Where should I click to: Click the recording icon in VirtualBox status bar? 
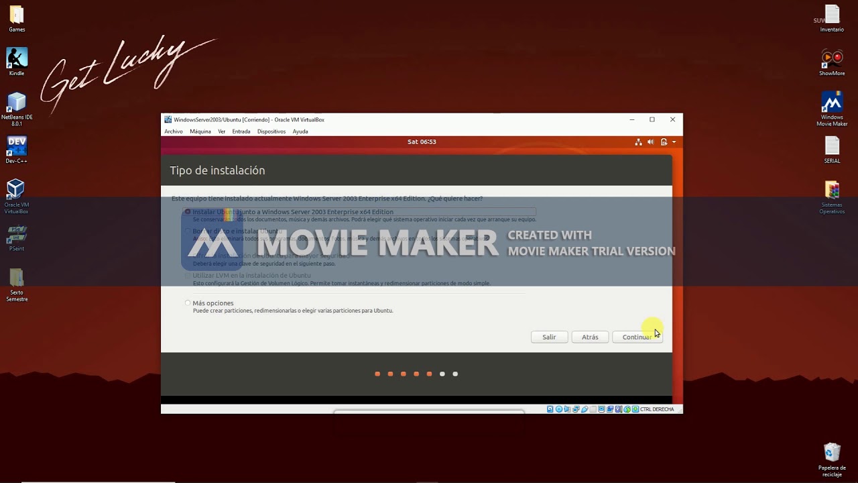coord(611,409)
